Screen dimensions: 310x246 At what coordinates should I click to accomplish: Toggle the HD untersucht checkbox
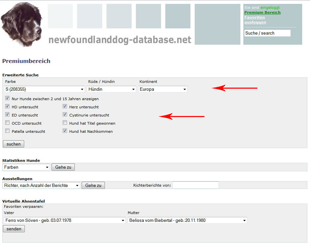pos(8,107)
